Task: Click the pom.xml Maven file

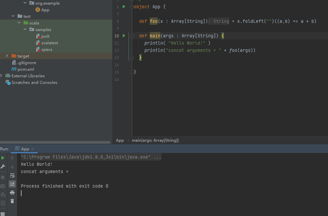Action: pos(26,69)
